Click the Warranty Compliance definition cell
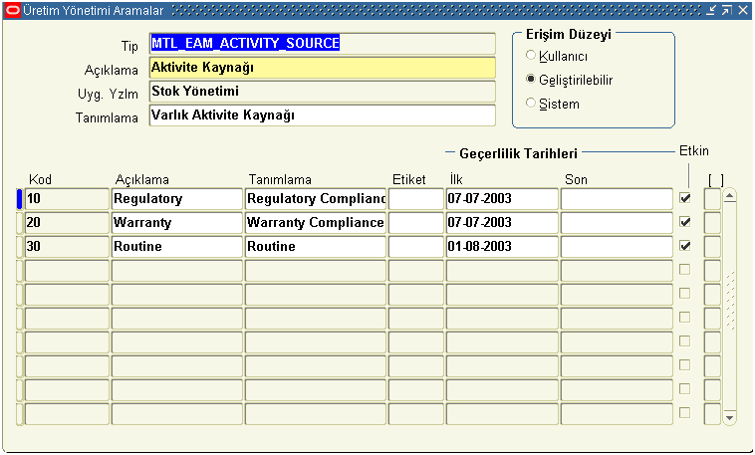 click(x=315, y=223)
